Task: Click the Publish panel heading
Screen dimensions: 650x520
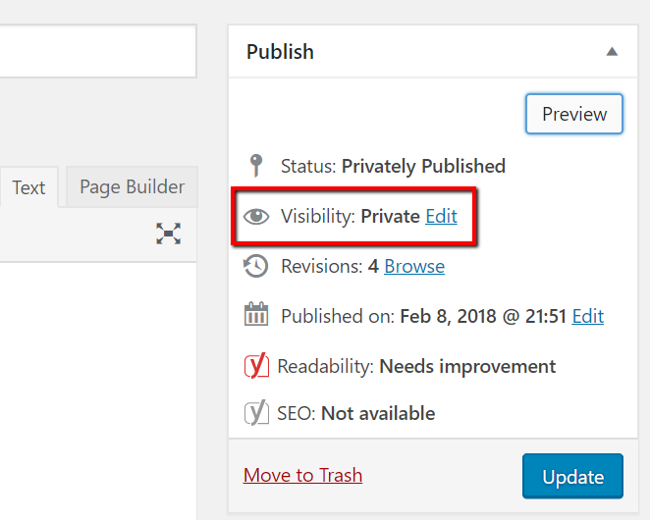Action: (280, 51)
